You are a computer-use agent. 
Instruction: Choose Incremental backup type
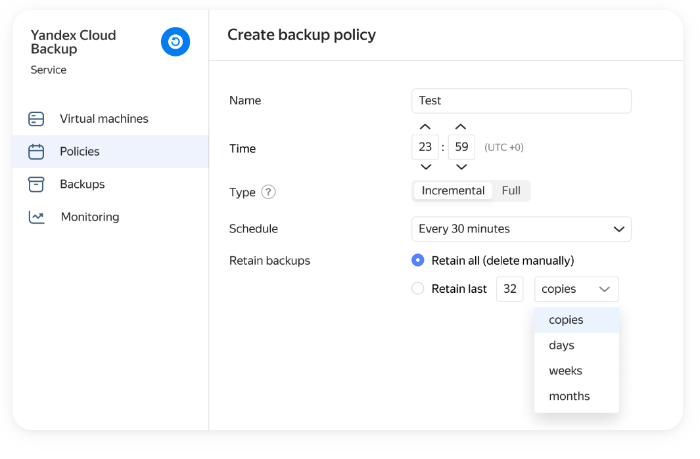[x=453, y=191]
